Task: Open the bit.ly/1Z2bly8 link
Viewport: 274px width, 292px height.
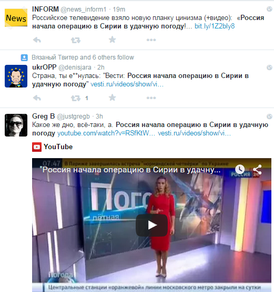Action: pos(215,26)
